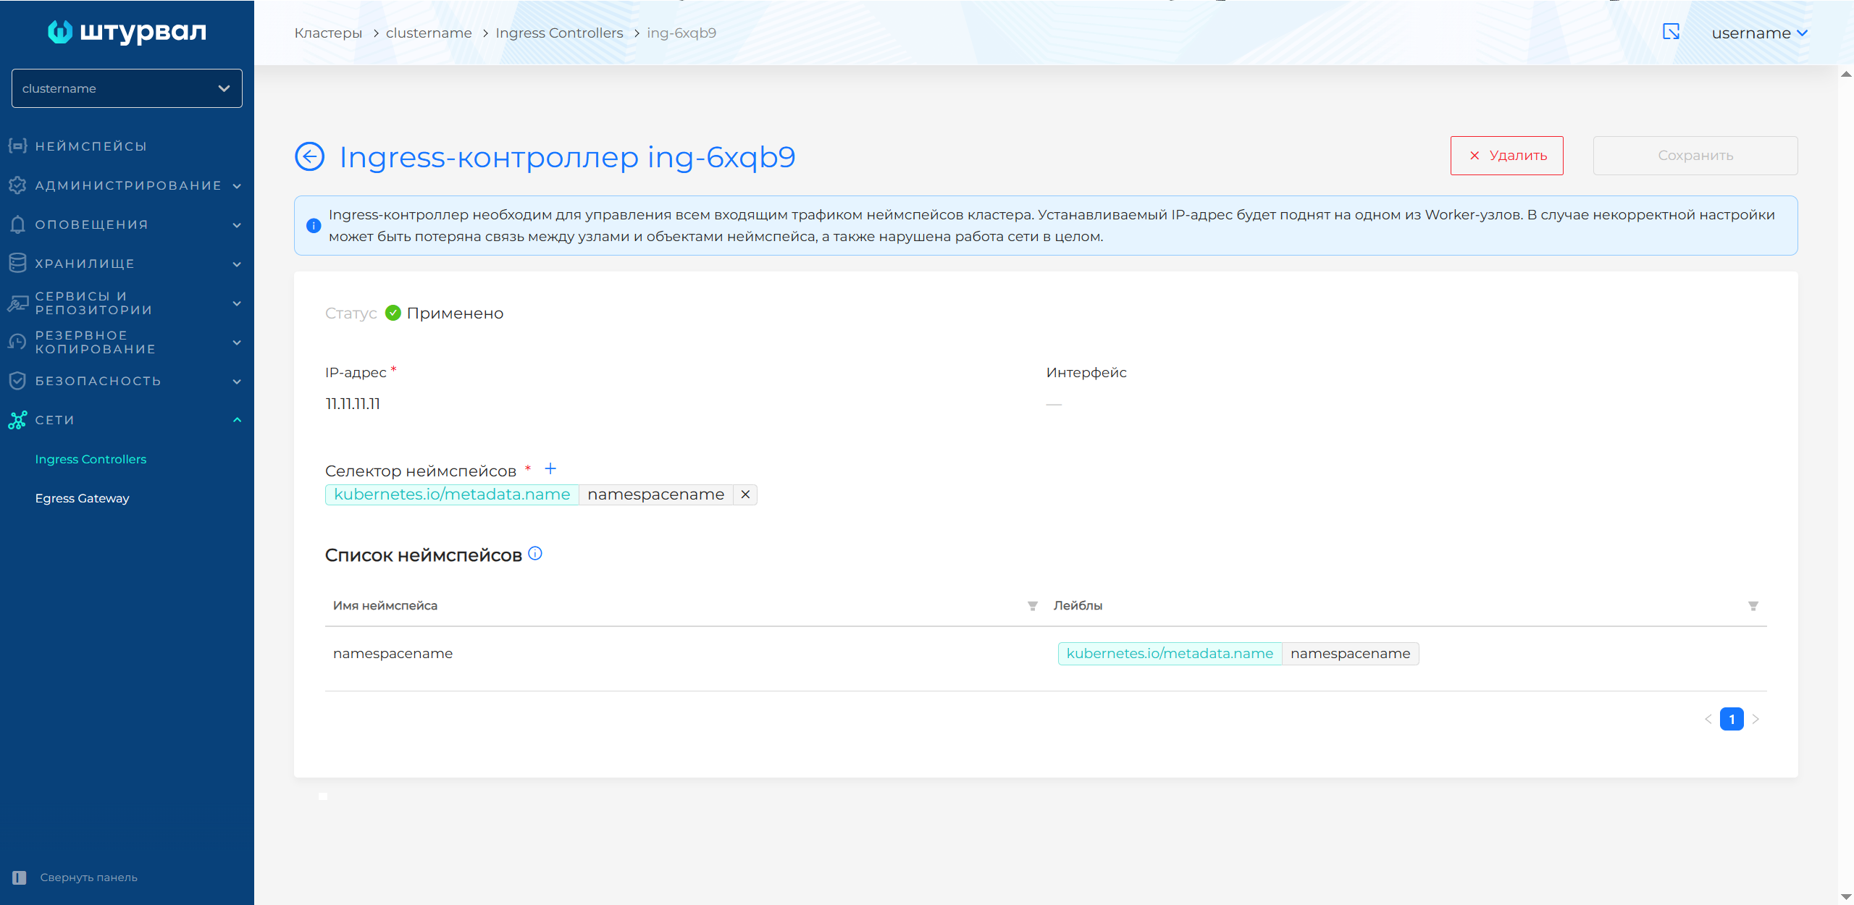Image resolution: width=1854 pixels, height=905 pixels.
Task: Go to Ingress Controllers breadcrumb link
Action: tap(559, 33)
